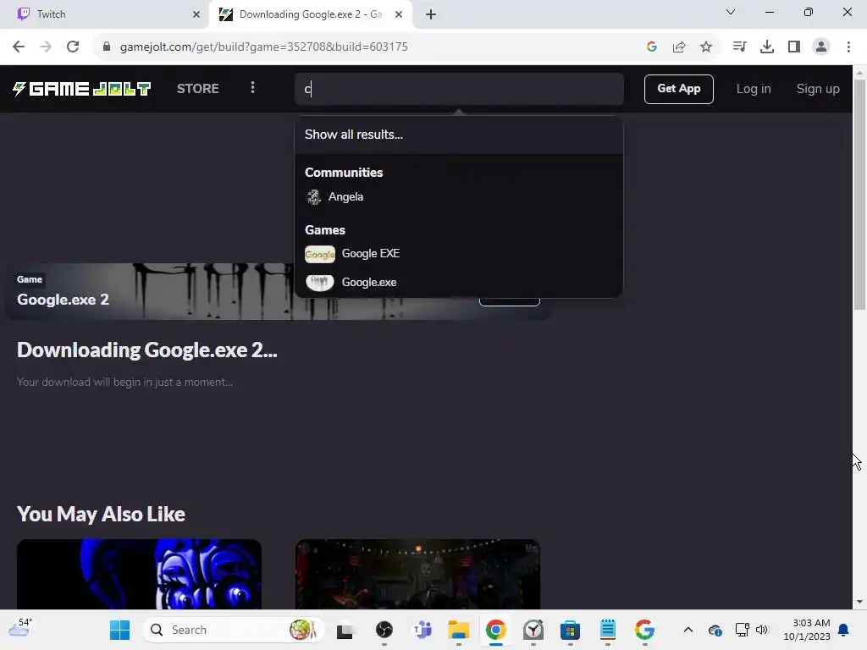Viewport: 867px width, 650px height.
Task: Click the Get App button
Action: coord(678,89)
